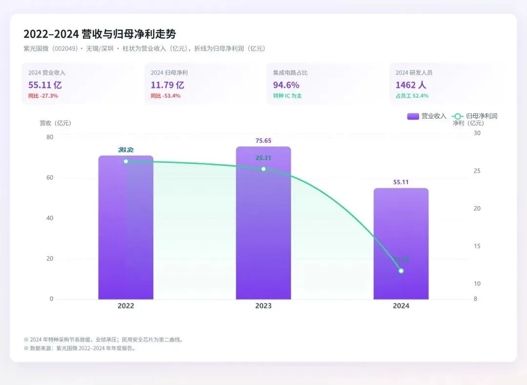Image resolution: width=527 pixels, height=385 pixels.
Task: Click the 11.79 亿 value
Action: click(167, 85)
